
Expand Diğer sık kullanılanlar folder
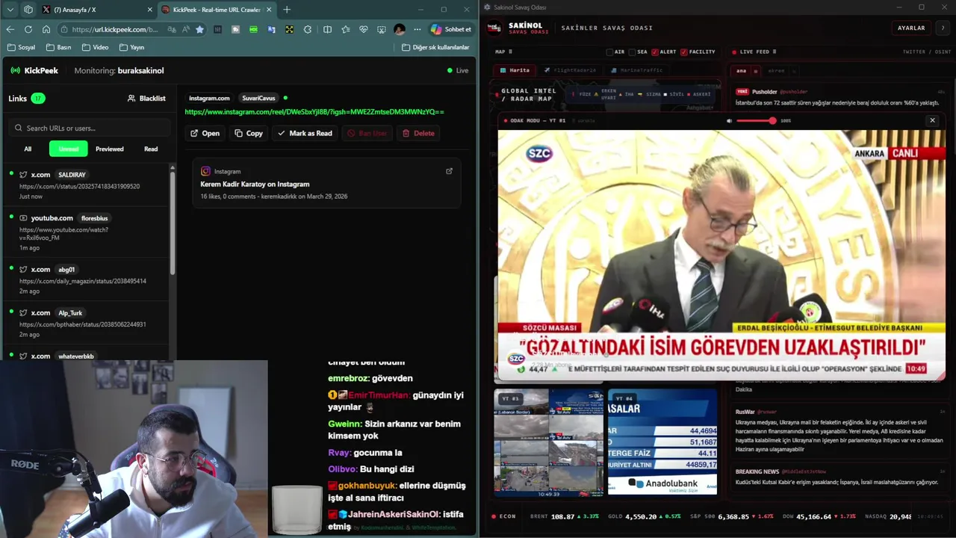(x=435, y=47)
